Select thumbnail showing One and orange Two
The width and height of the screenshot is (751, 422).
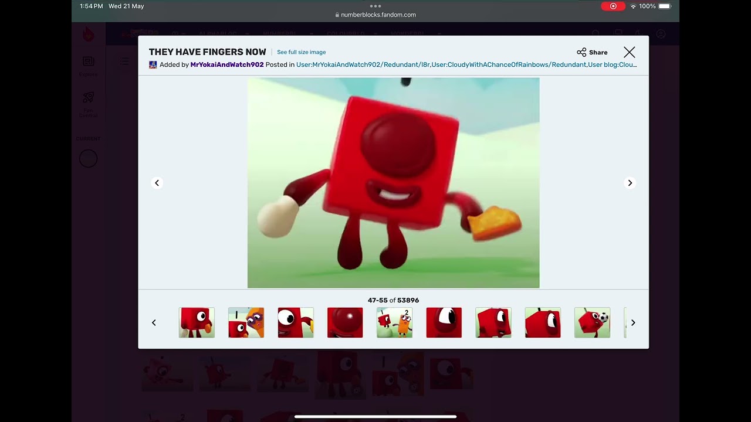point(394,322)
